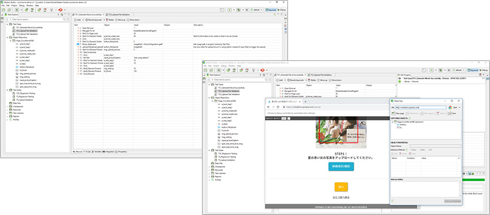The image size is (490, 215).
Task: Click Move up button in back window editor
Action: click(120, 20)
